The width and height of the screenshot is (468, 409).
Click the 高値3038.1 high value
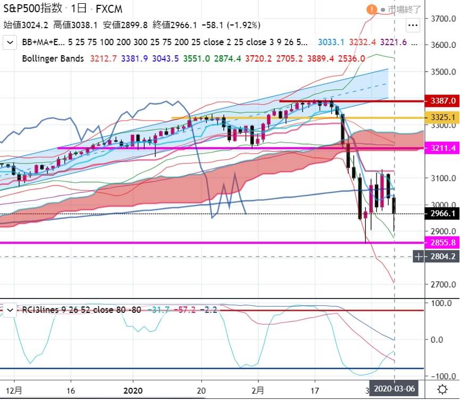(x=75, y=25)
